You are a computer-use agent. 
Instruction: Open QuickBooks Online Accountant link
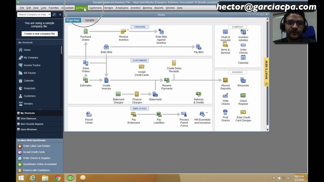[x=40, y=164]
